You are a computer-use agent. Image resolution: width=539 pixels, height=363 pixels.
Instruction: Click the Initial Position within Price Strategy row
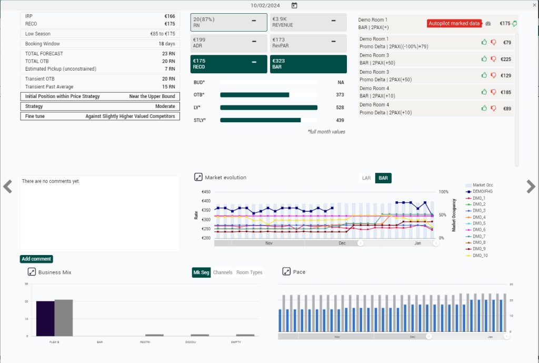click(100, 96)
